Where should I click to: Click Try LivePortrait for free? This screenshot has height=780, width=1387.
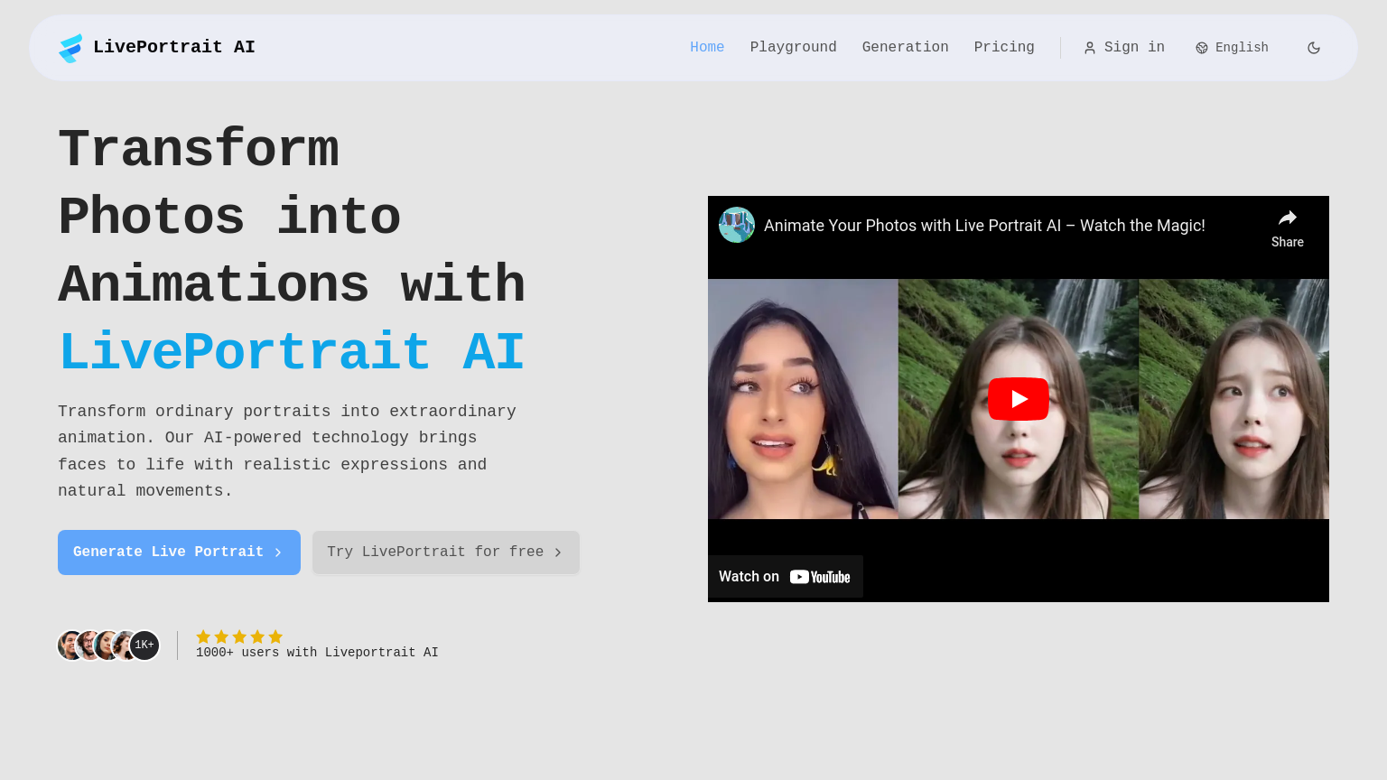[445, 552]
